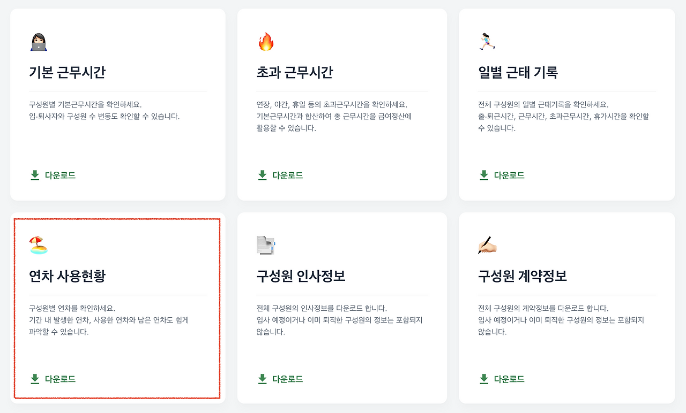Click the writing hand emoji icon

(487, 245)
